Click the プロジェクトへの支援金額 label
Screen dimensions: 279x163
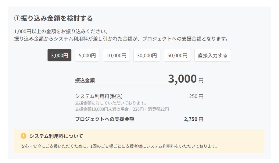pos(105,119)
